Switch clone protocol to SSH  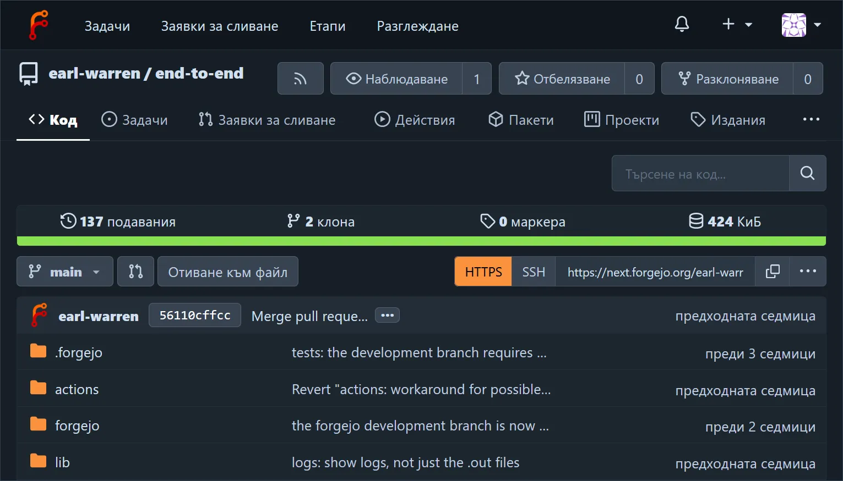tap(533, 271)
